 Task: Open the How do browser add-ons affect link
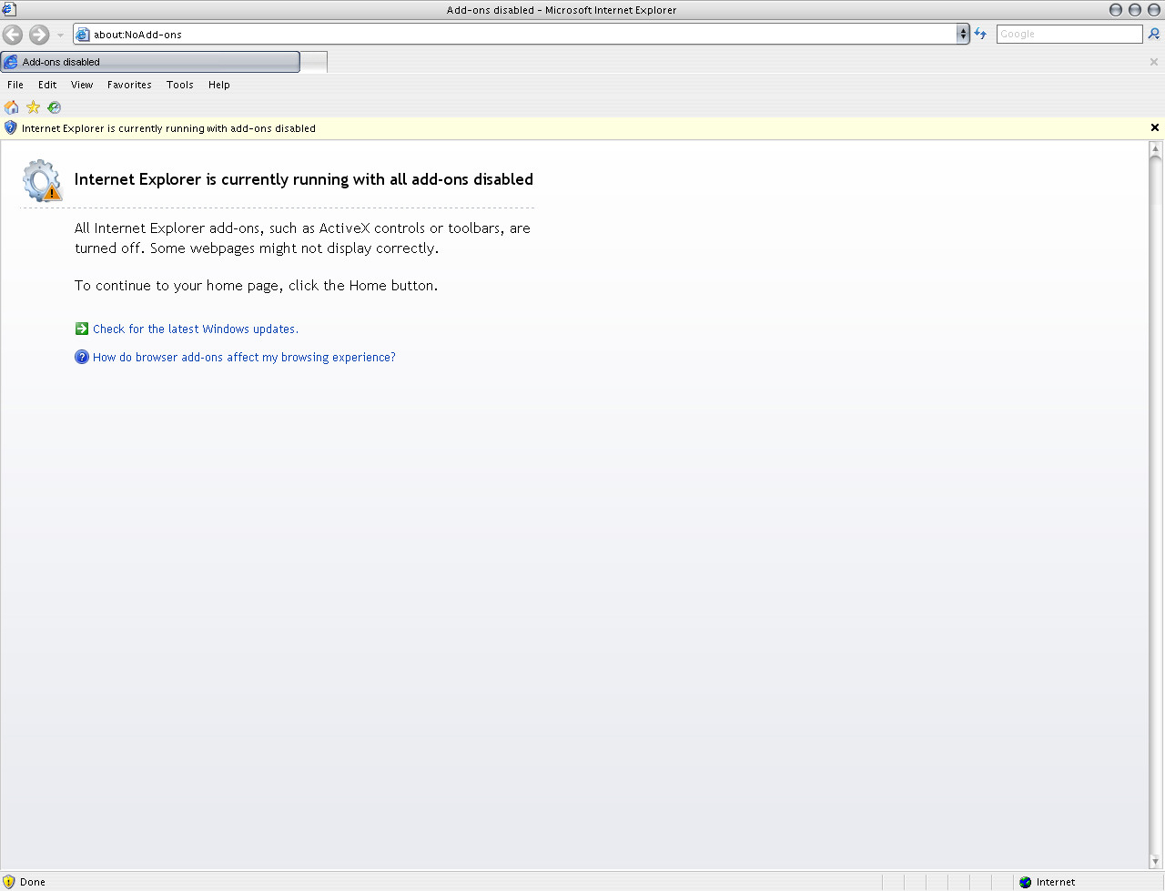coord(244,358)
